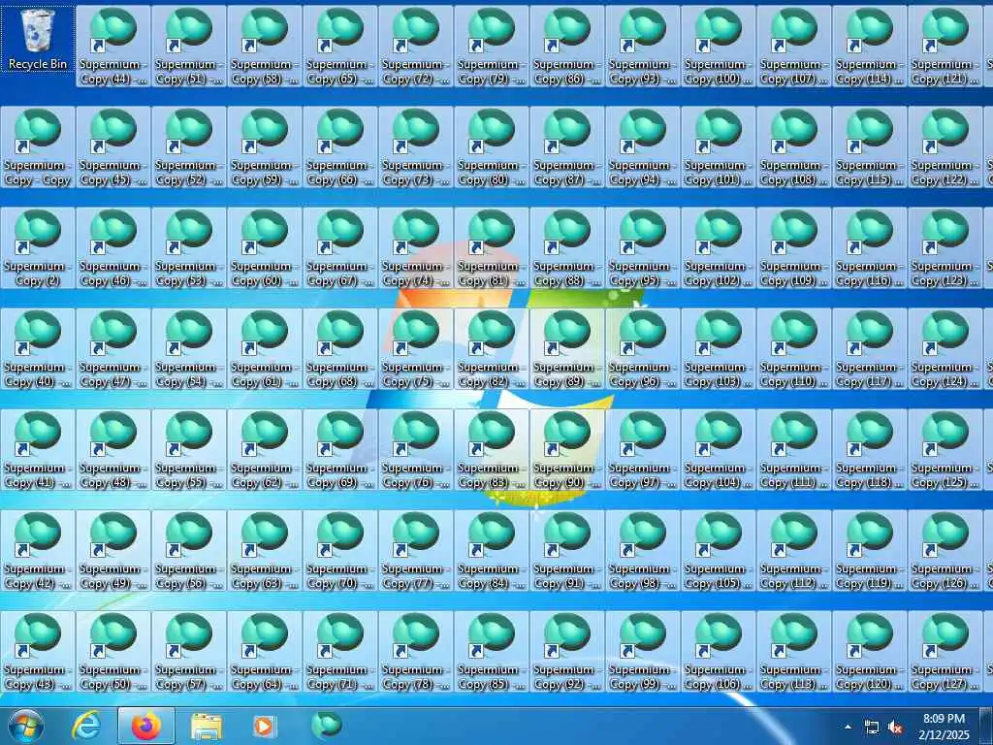Viewport: 993px width, 745px height.
Task: Select Supermium Copy (84) shortcut
Action: pyautogui.click(x=492, y=551)
